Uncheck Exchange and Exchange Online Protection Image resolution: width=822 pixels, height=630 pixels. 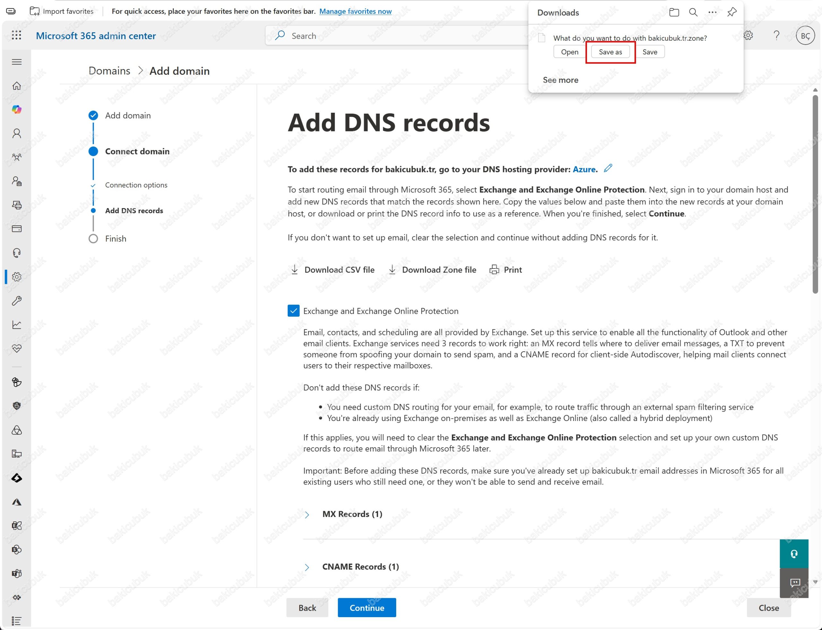pos(293,311)
